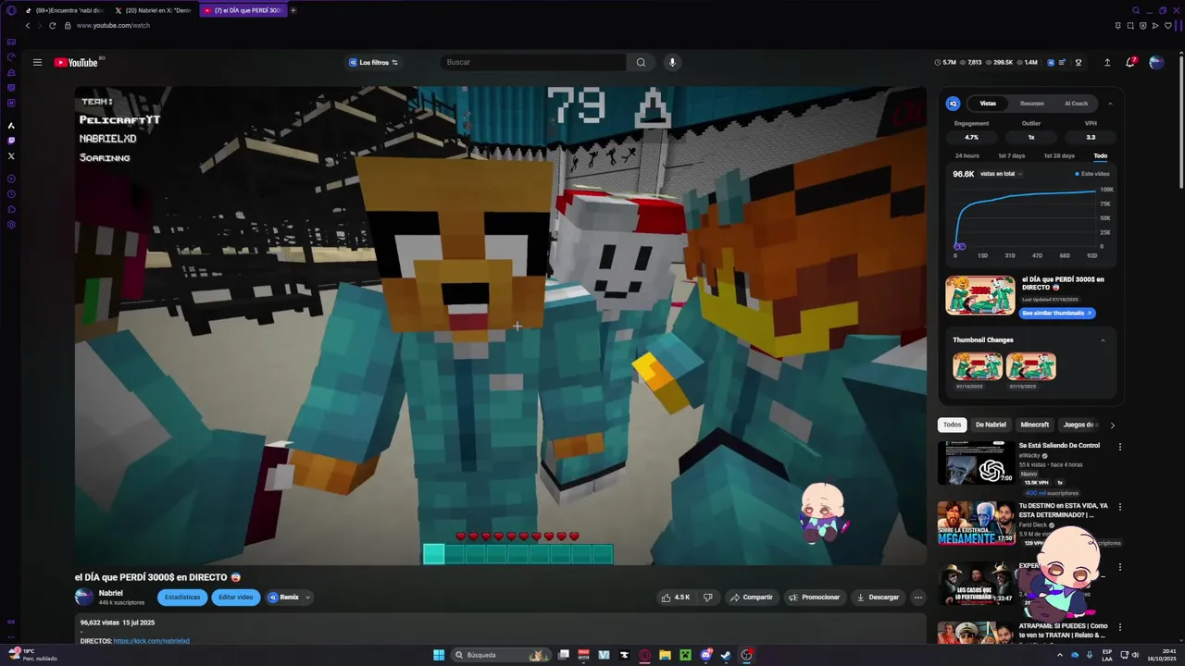
Task: Switch to the TikTok browser tab
Action: [x=65, y=10]
